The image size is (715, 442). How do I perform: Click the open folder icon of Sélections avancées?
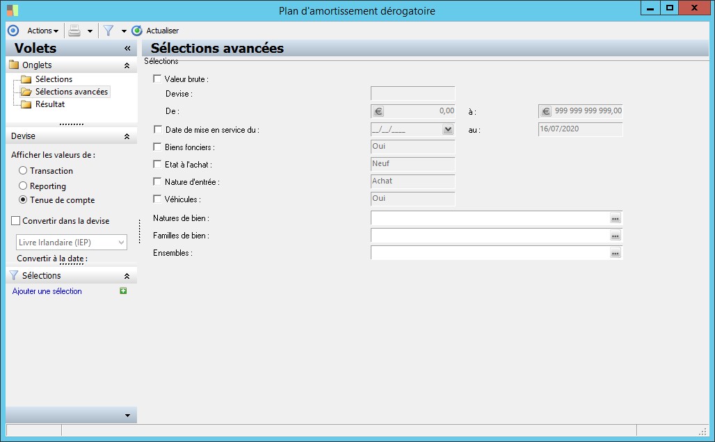[x=26, y=92]
